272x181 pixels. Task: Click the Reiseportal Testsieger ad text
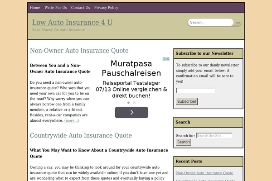click(x=131, y=89)
